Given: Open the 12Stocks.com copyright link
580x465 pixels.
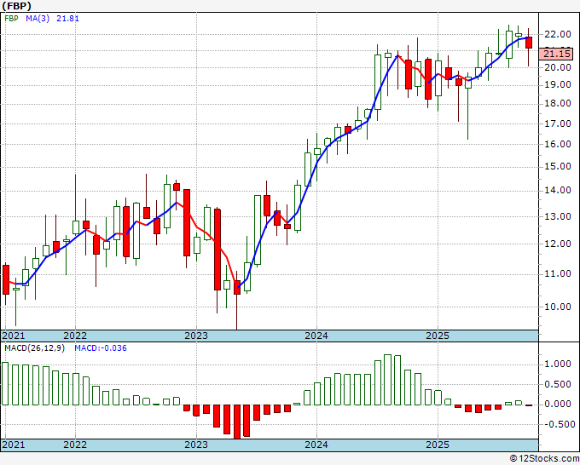Looking at the screenshot, I should click(544, 459).
